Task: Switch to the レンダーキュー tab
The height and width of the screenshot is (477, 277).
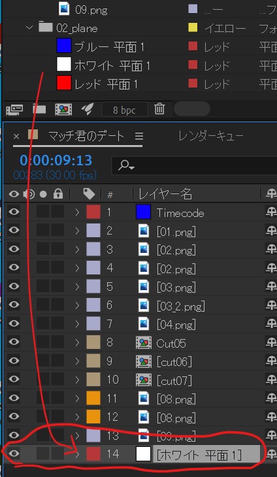Action: 211,136
